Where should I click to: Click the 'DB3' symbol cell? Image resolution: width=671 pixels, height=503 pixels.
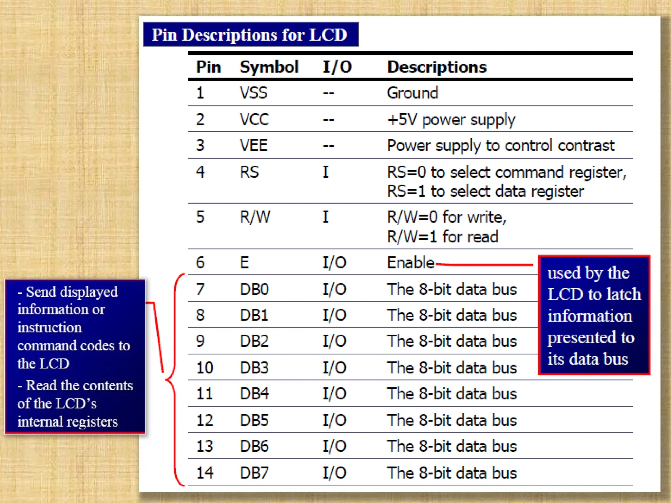pos(254,367)
